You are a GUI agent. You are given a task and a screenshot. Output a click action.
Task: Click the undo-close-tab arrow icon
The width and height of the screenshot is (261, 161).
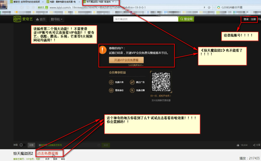pyautogui.click(x=28, y=7)
